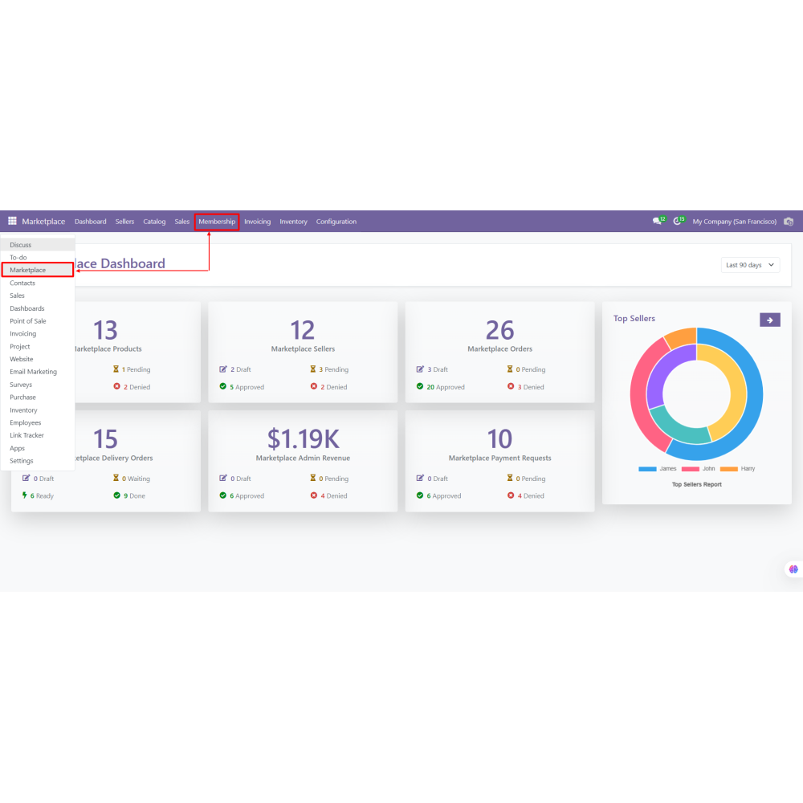Image resolution: width=803 pixels, height=803 pixels.
Task: Click the floating brain icon at right edge
Action: [793, 569]
